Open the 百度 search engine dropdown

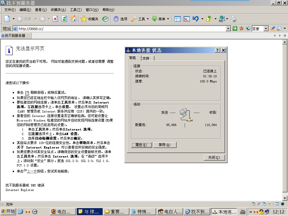click(266, 28)
